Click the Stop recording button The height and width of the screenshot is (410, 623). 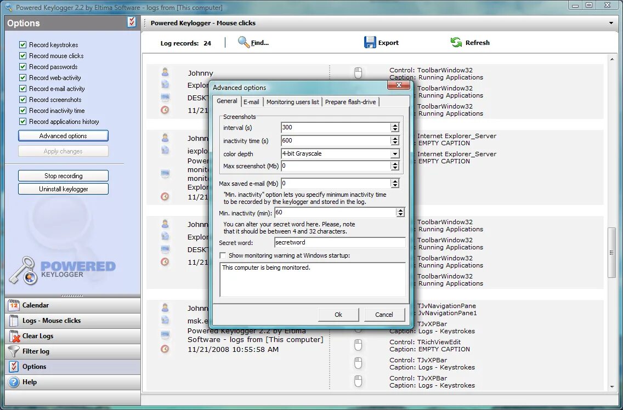click(63, 176)
